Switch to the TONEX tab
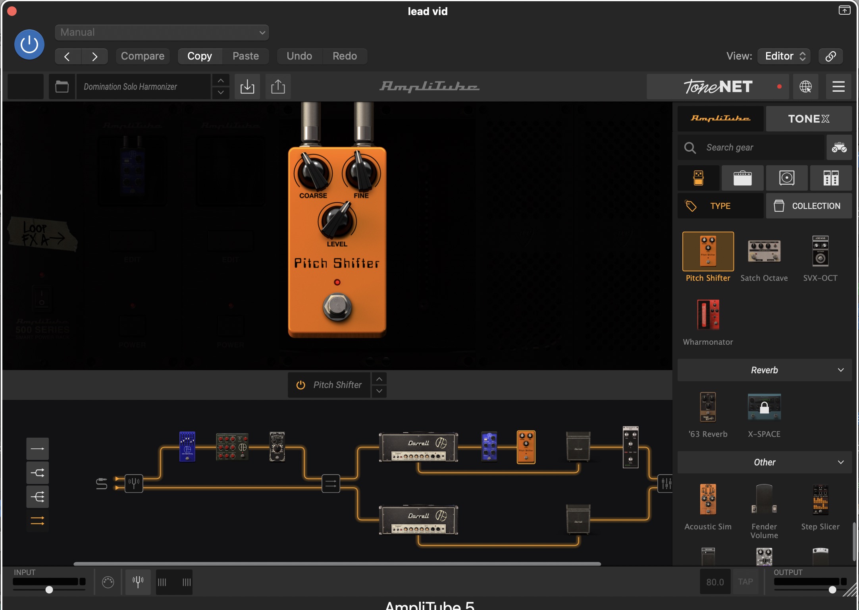Viewport: 859px width, 610px height. point(809,119)
